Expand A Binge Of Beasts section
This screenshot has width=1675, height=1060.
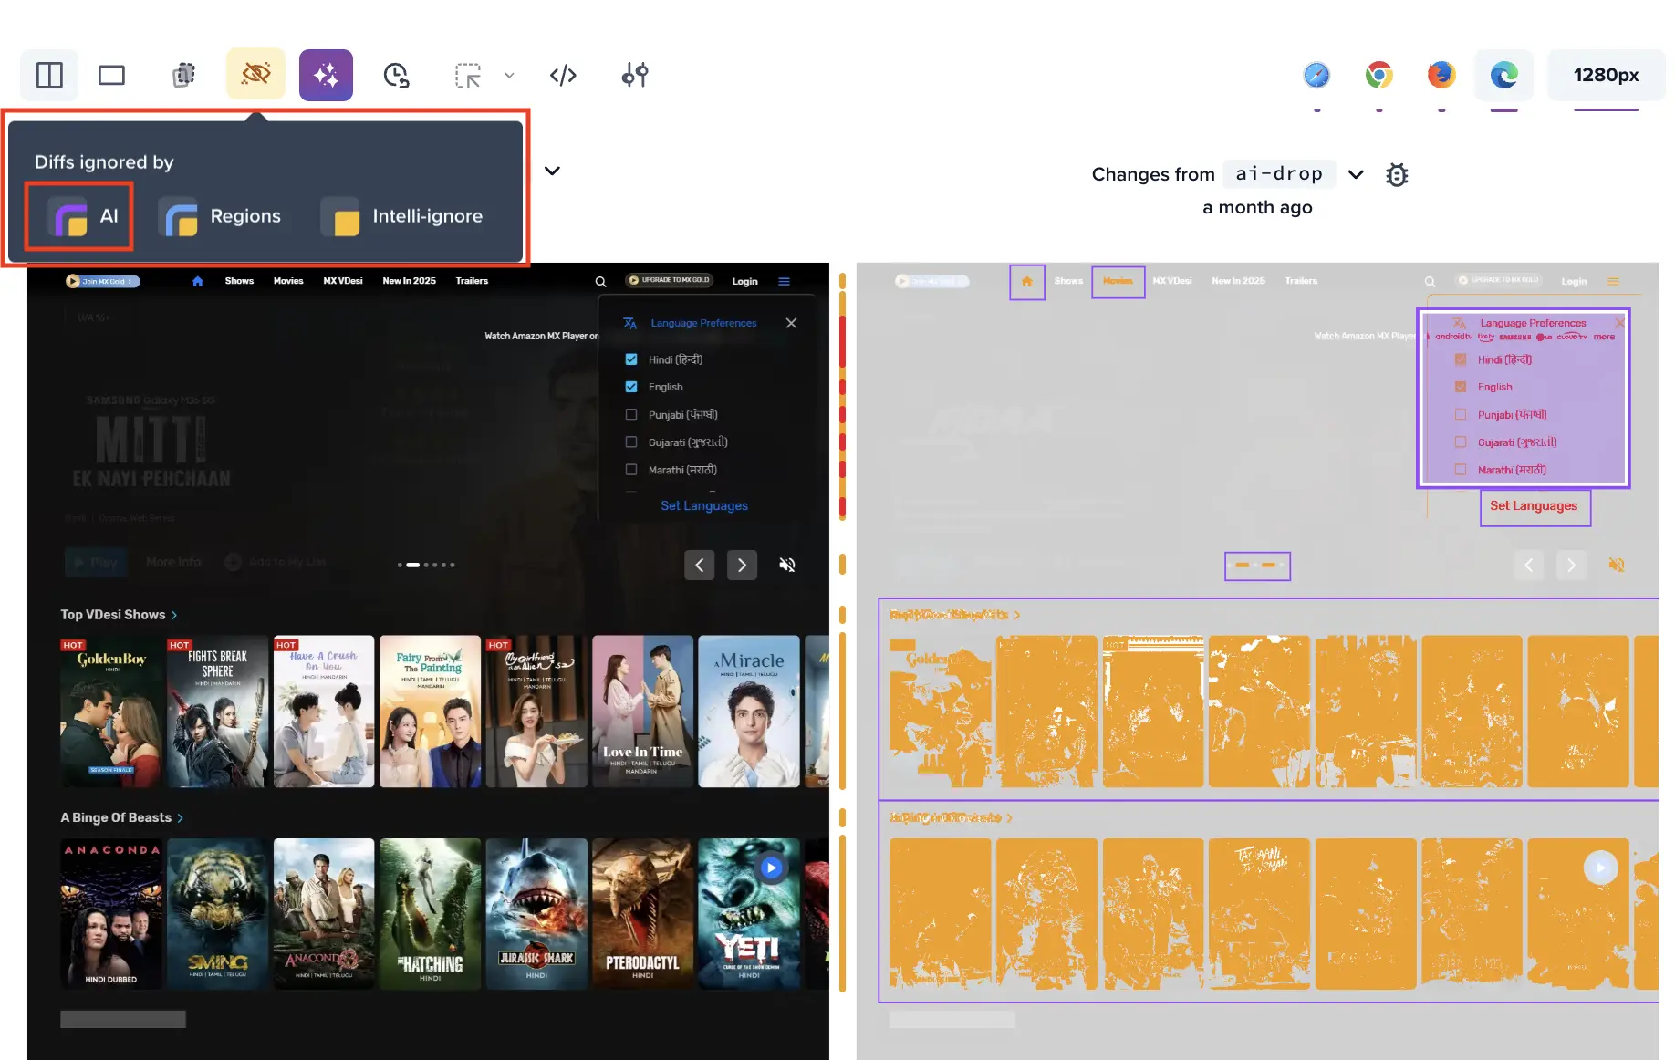(180, 818)
